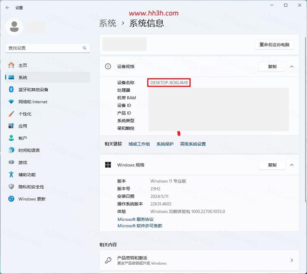Viewport: 307px width, 274px height.
Task: Click the Accounts (帐户) person icon
Action: click(x=11, y=138)
